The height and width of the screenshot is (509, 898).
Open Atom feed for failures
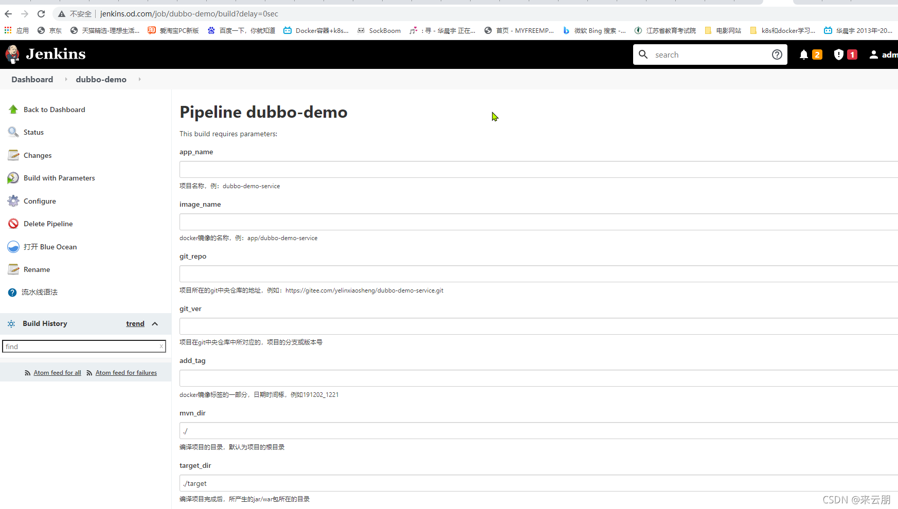[126, 373]
